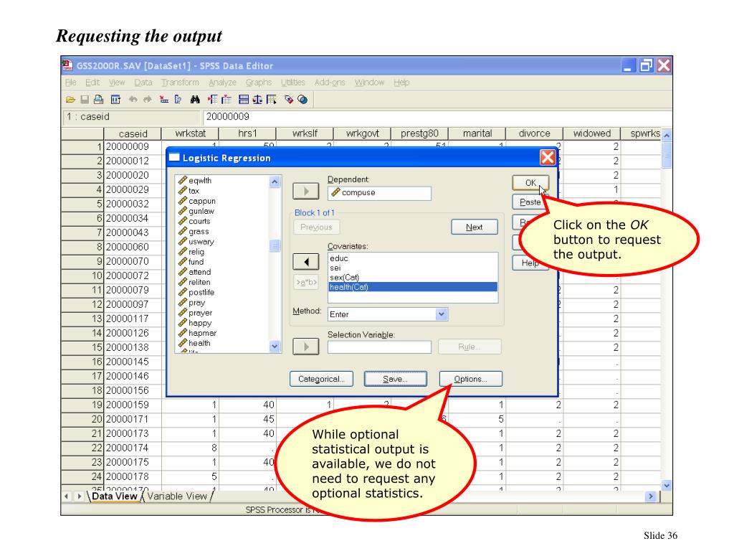The height and width of the screenshot is (551, 734).
Task: Click the Open File toolbar icon
Action: 71,99
